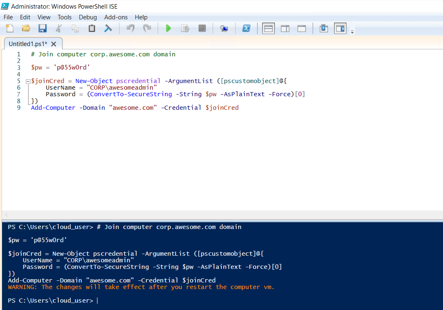The image size is (443, 310).
Task: Click line number 1 in the gutter
Action: click(18, 54)
